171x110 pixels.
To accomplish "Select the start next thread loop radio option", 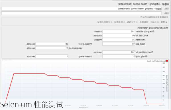I will (158, 22).
